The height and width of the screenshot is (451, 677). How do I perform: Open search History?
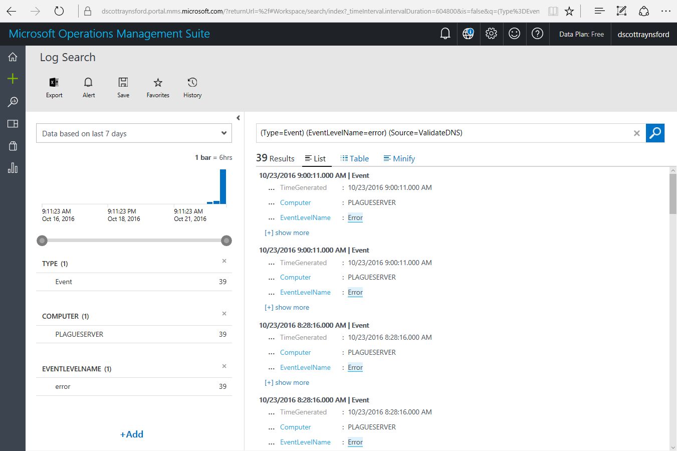[x=192, y=88]
